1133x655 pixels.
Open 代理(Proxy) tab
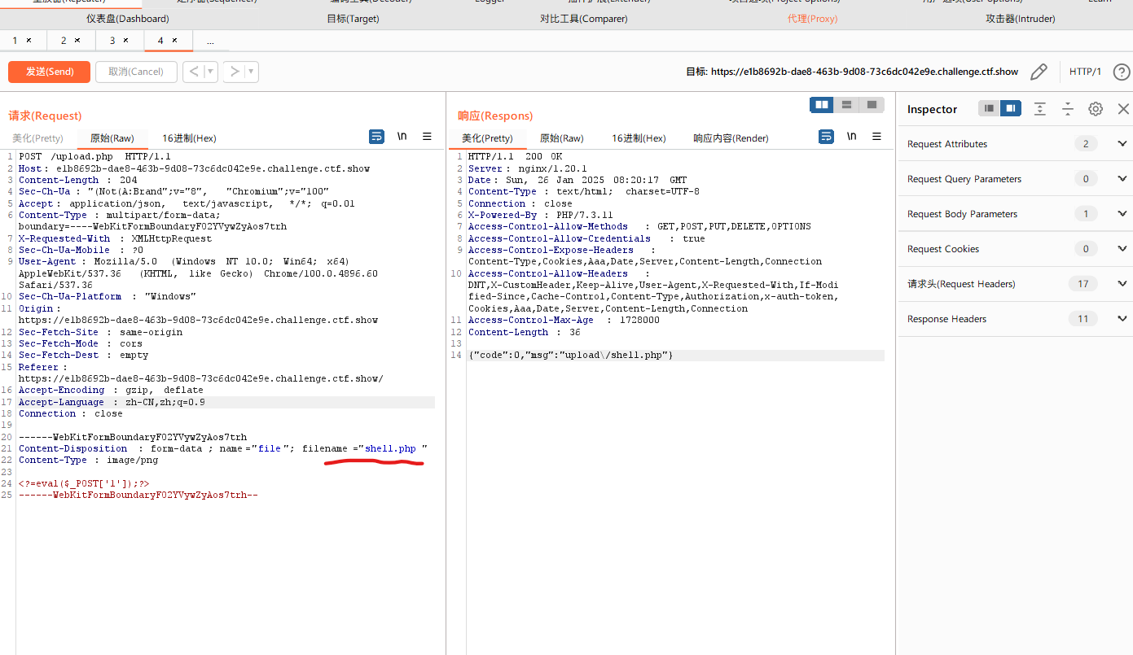812,19
